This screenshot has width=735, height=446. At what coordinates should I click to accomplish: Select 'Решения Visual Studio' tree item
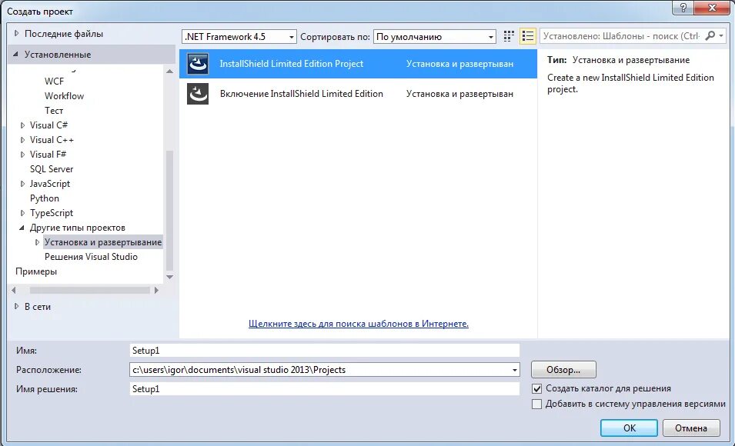click(91, 257)
